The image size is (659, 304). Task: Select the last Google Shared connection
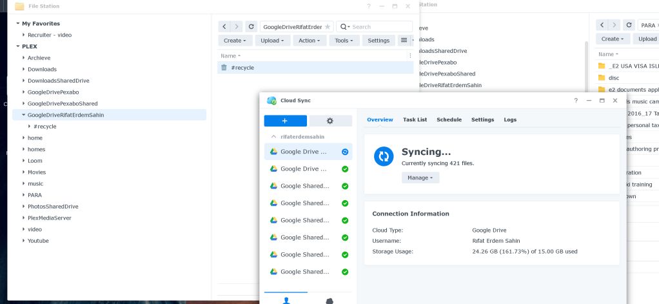tap(308, 272)
